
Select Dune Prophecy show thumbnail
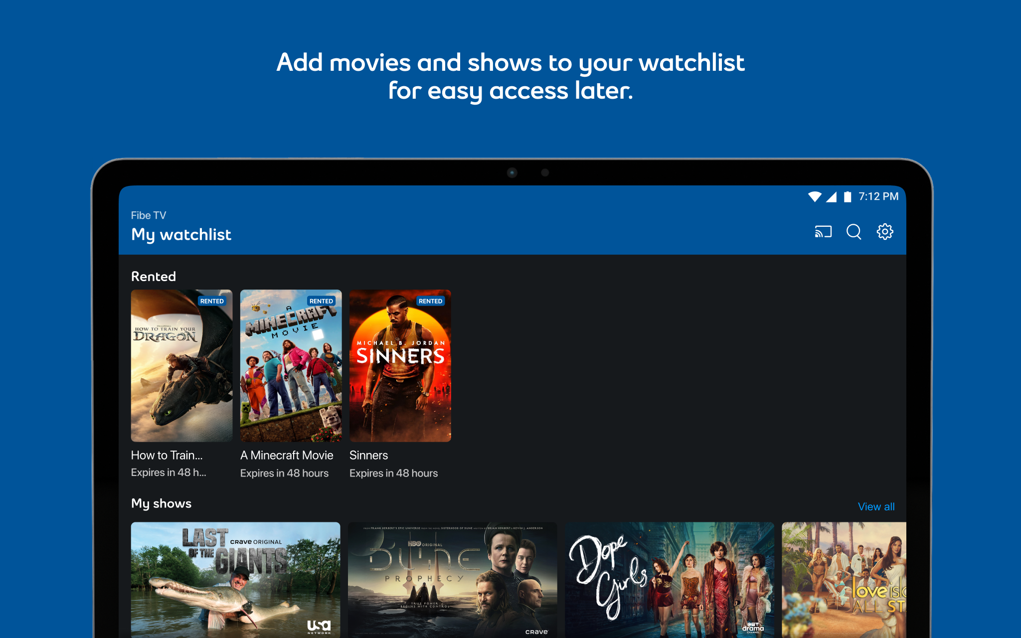coord(452,580)
